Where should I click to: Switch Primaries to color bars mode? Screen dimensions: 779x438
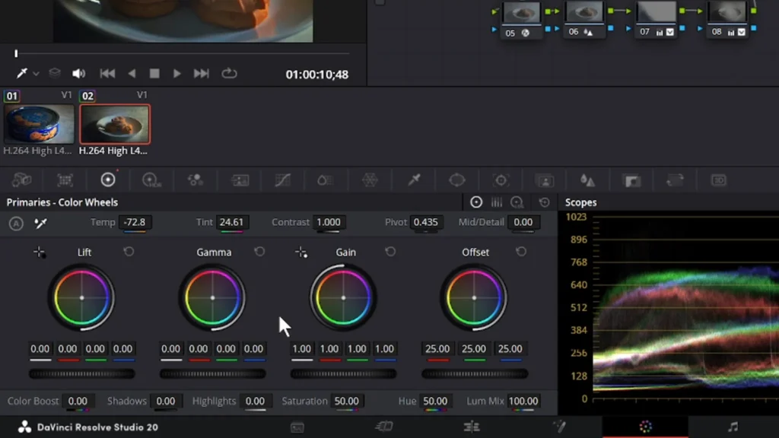click(497, 202)
